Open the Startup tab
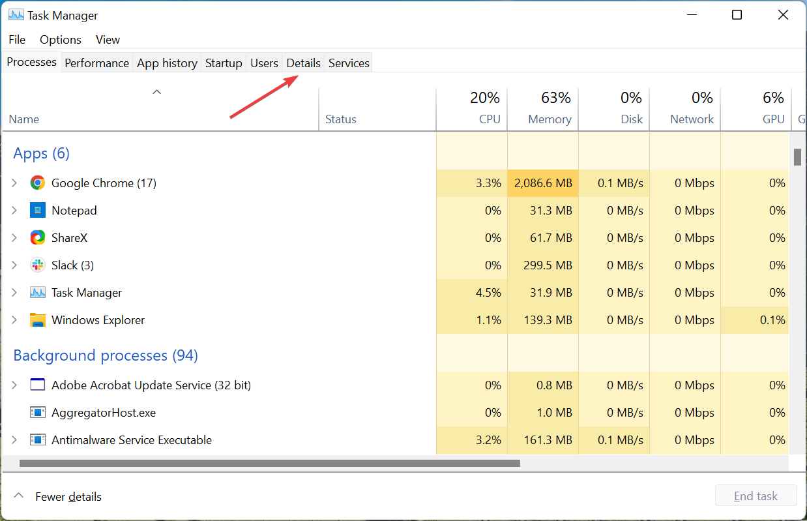 224,63
